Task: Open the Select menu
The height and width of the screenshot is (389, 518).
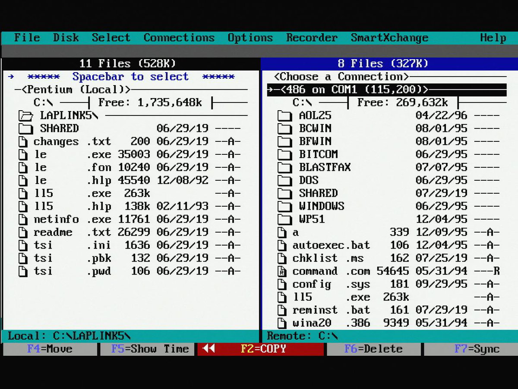Action: pyautogui.click(x=111, y=38)
